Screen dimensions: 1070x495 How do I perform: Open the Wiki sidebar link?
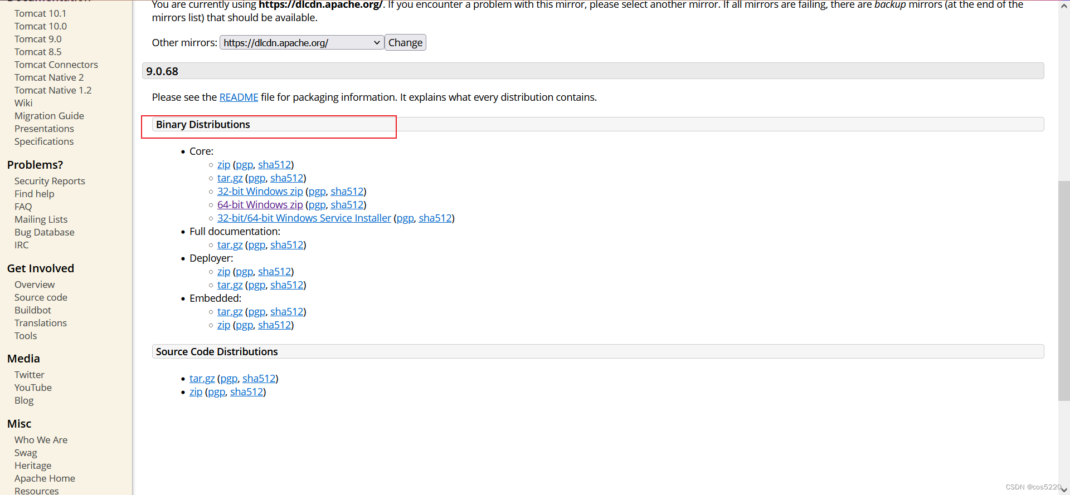[23, 103]
